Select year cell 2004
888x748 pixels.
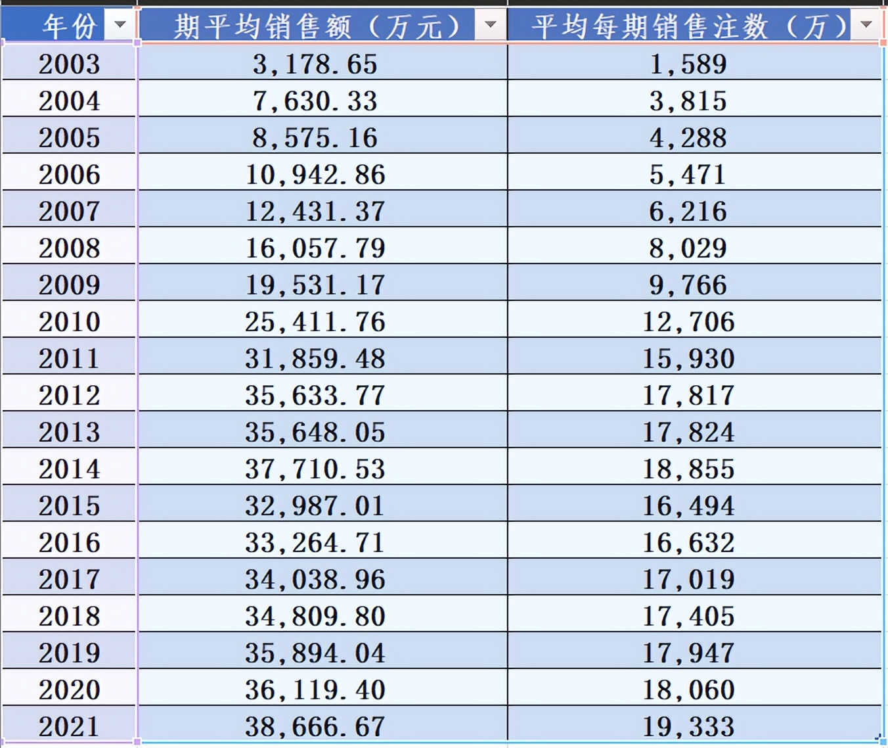point(69,100)
